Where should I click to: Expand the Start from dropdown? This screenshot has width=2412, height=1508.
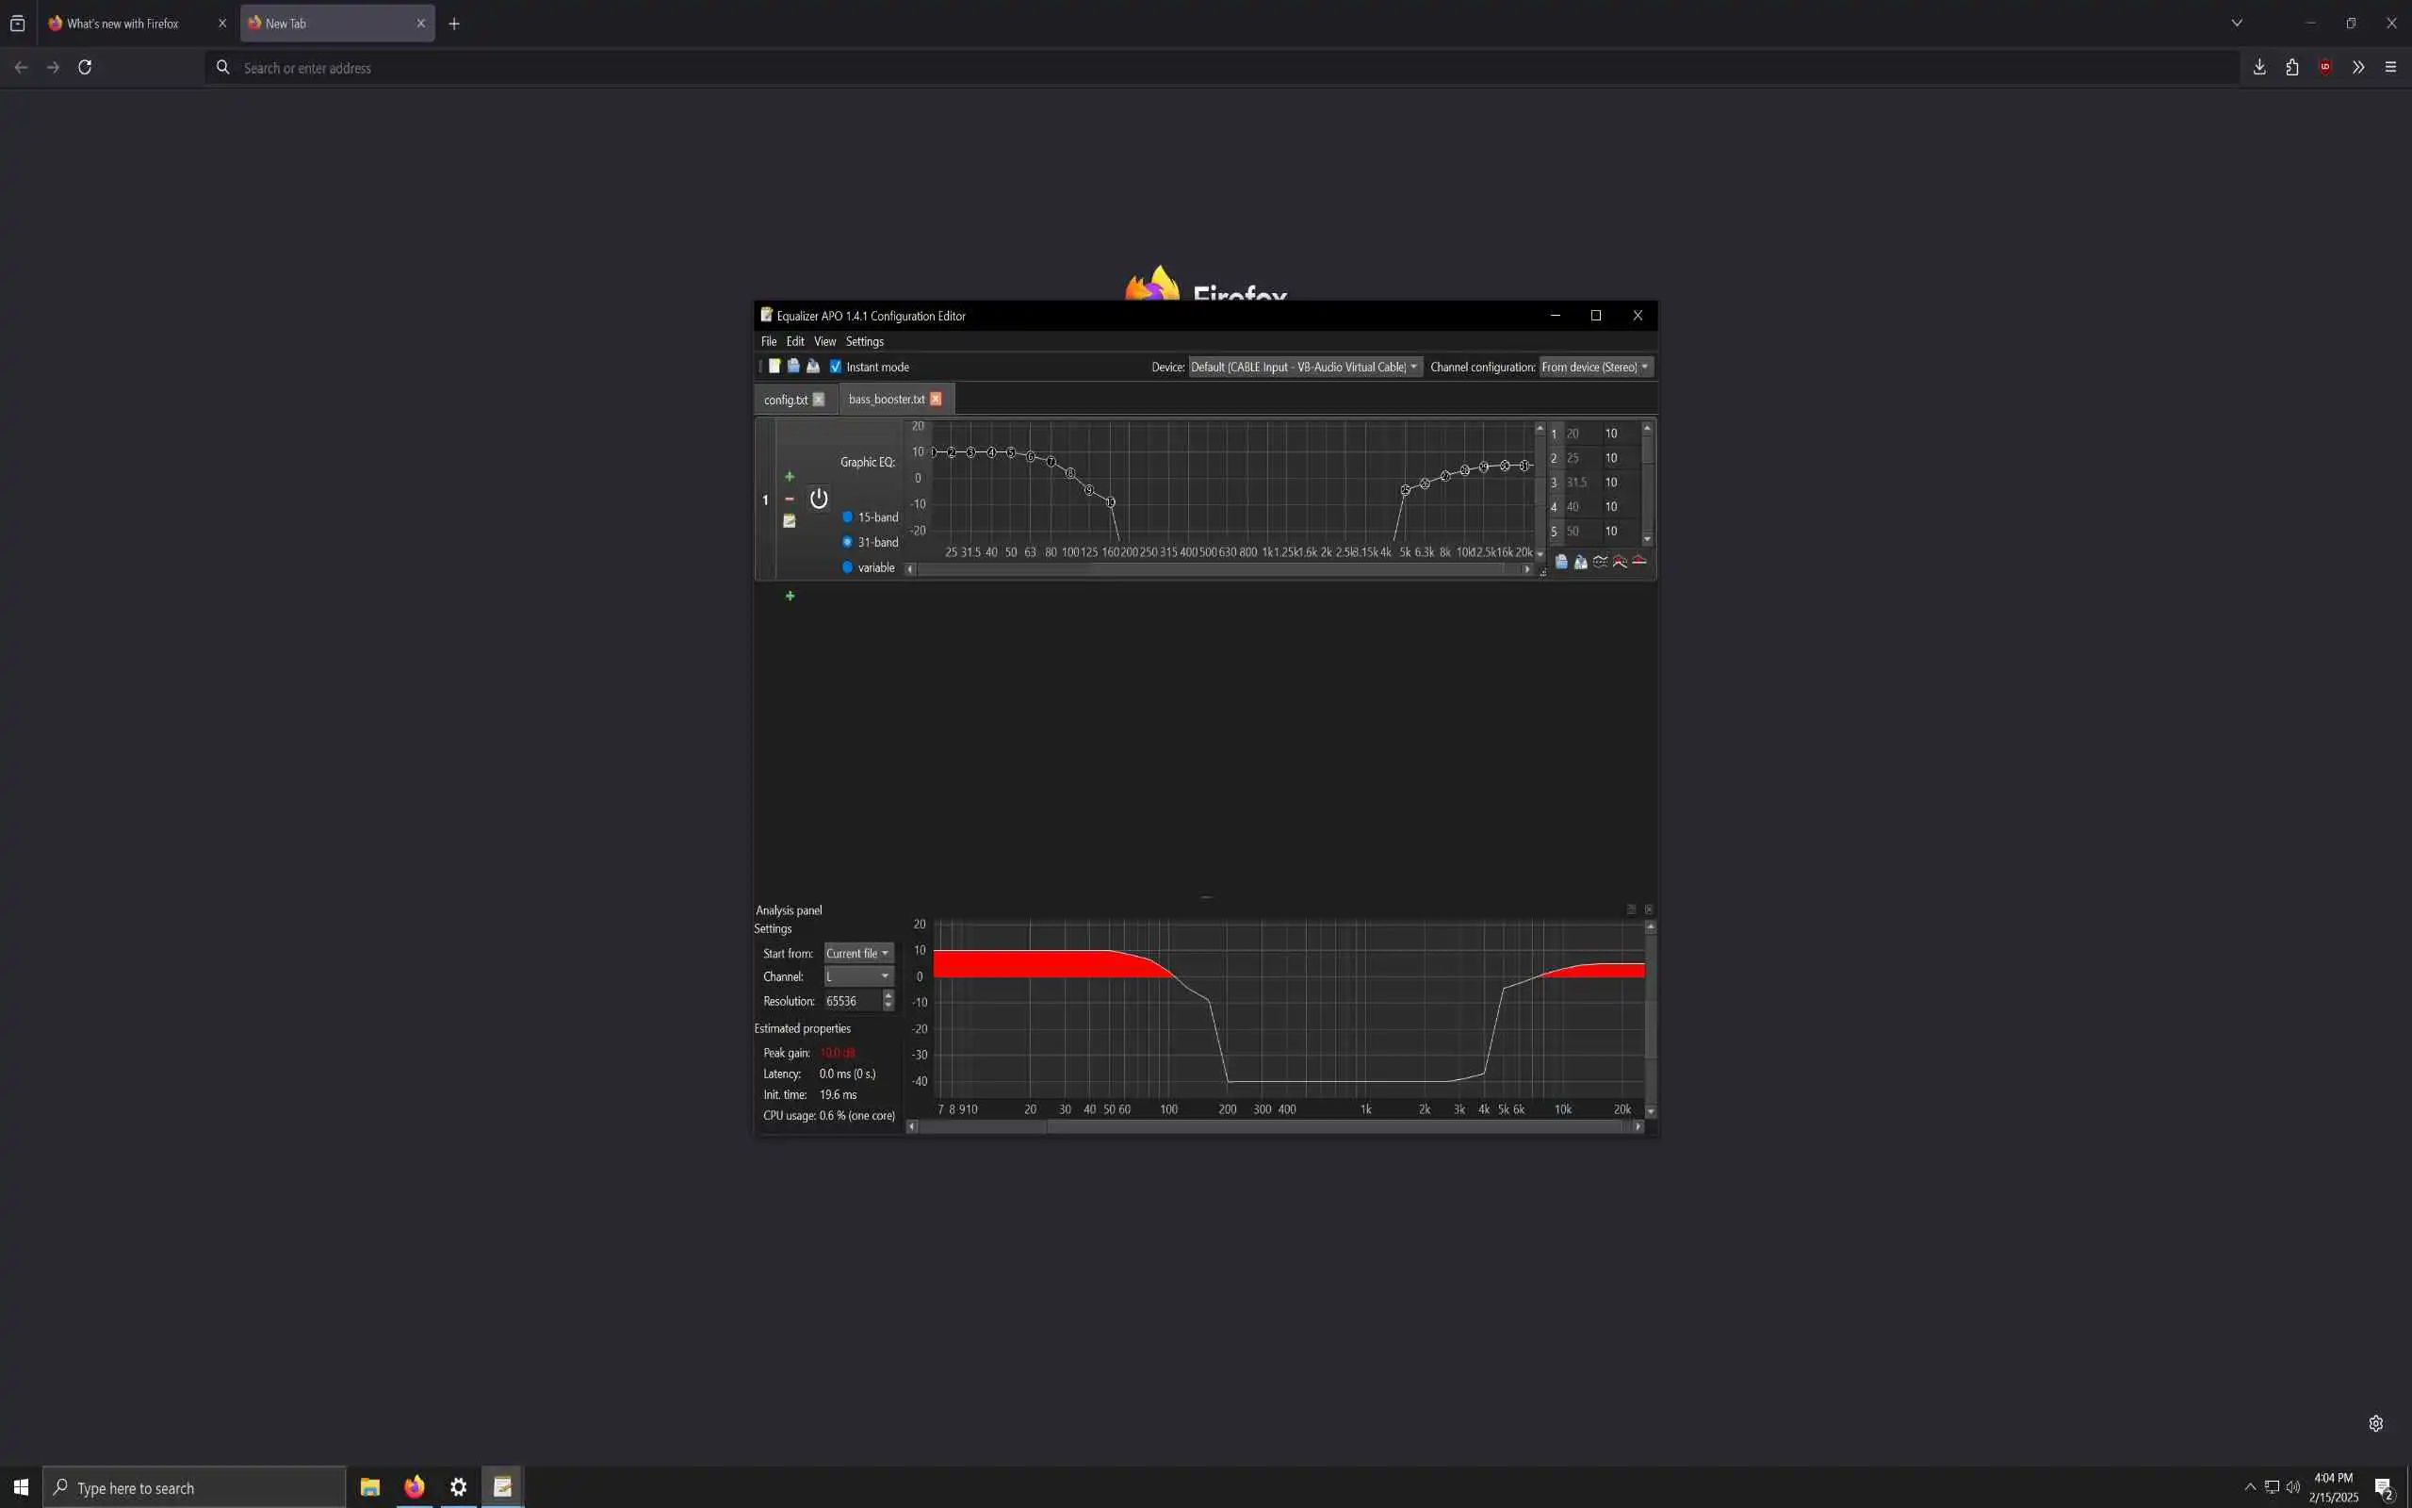click(x=857, y=953)
